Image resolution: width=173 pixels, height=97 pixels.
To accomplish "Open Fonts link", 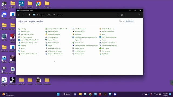I will 103,34.
